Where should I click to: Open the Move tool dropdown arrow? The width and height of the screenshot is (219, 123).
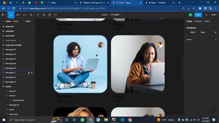point(13,15)
